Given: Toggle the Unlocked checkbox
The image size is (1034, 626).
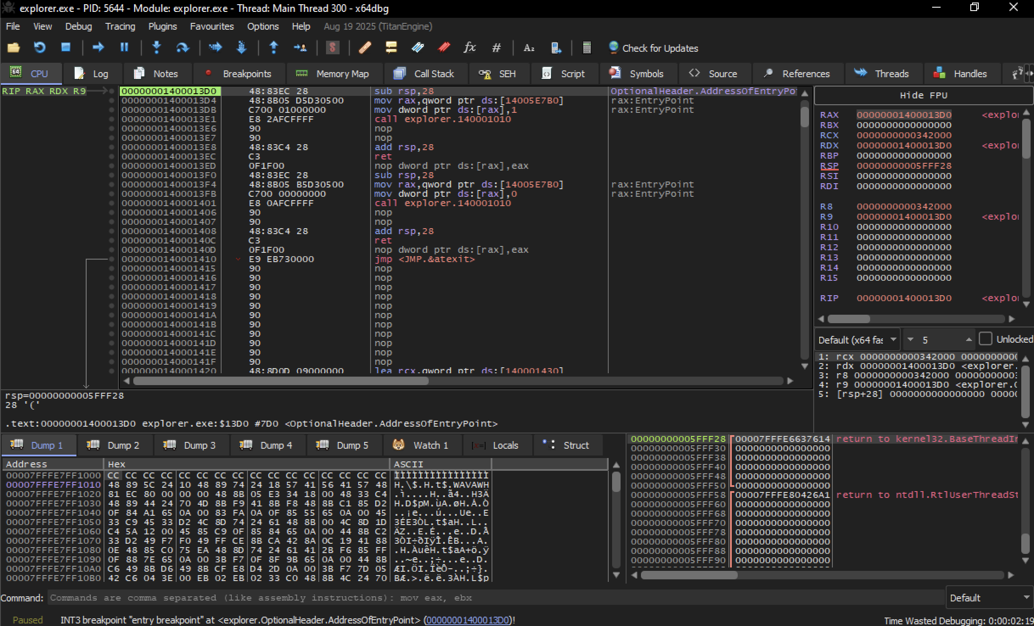Looking at the screenshot, I should tap(985, 339).
